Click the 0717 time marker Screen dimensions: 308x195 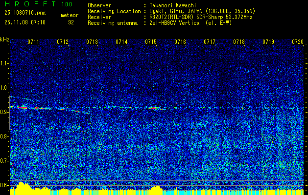pos(210,42)
